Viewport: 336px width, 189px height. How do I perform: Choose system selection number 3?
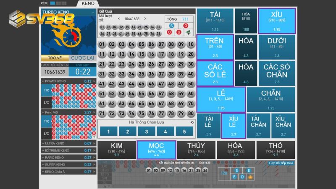pyautogui.click(x=147, y=131)
